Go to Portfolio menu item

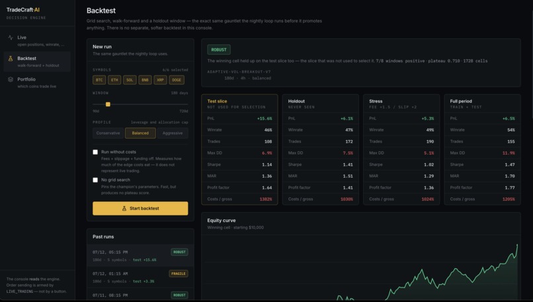(x=37, y=83)
